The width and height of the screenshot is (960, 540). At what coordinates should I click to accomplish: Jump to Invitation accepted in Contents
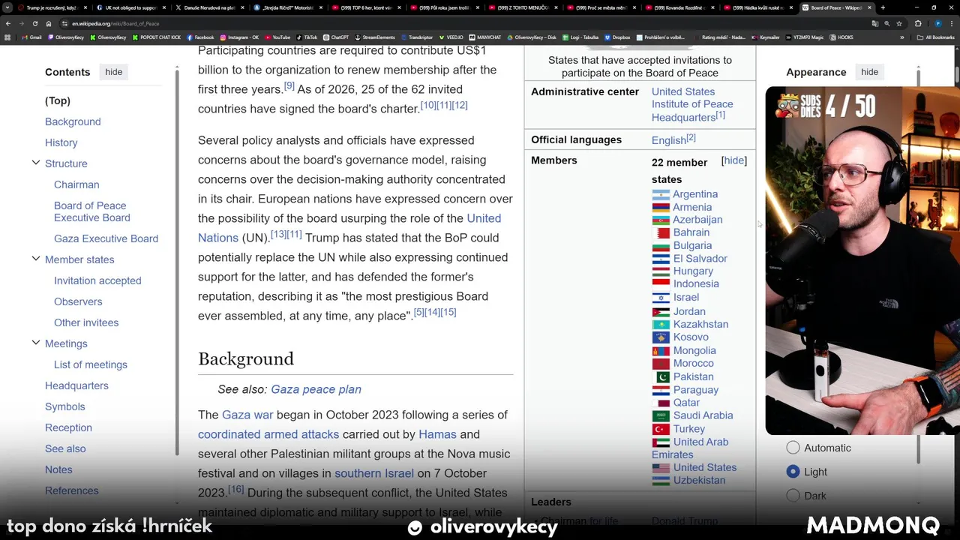coord(97,280)
